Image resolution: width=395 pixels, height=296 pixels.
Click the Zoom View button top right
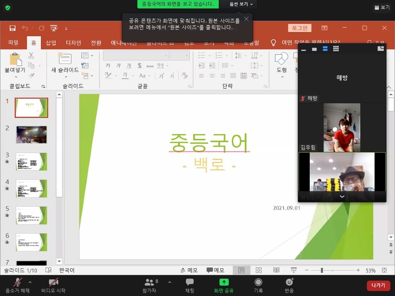point(382,8)
